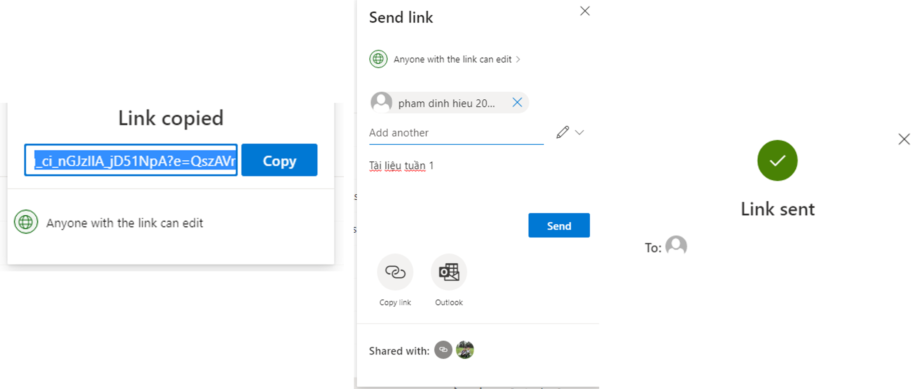Image resolution: width=919 pixels, height=389 pixels.
Task: Click the recipient avatar next to To:
Action: (676, 246)
